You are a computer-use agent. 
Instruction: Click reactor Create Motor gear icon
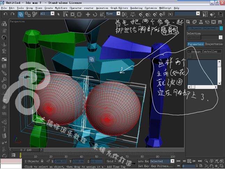[x=4, y=86]
